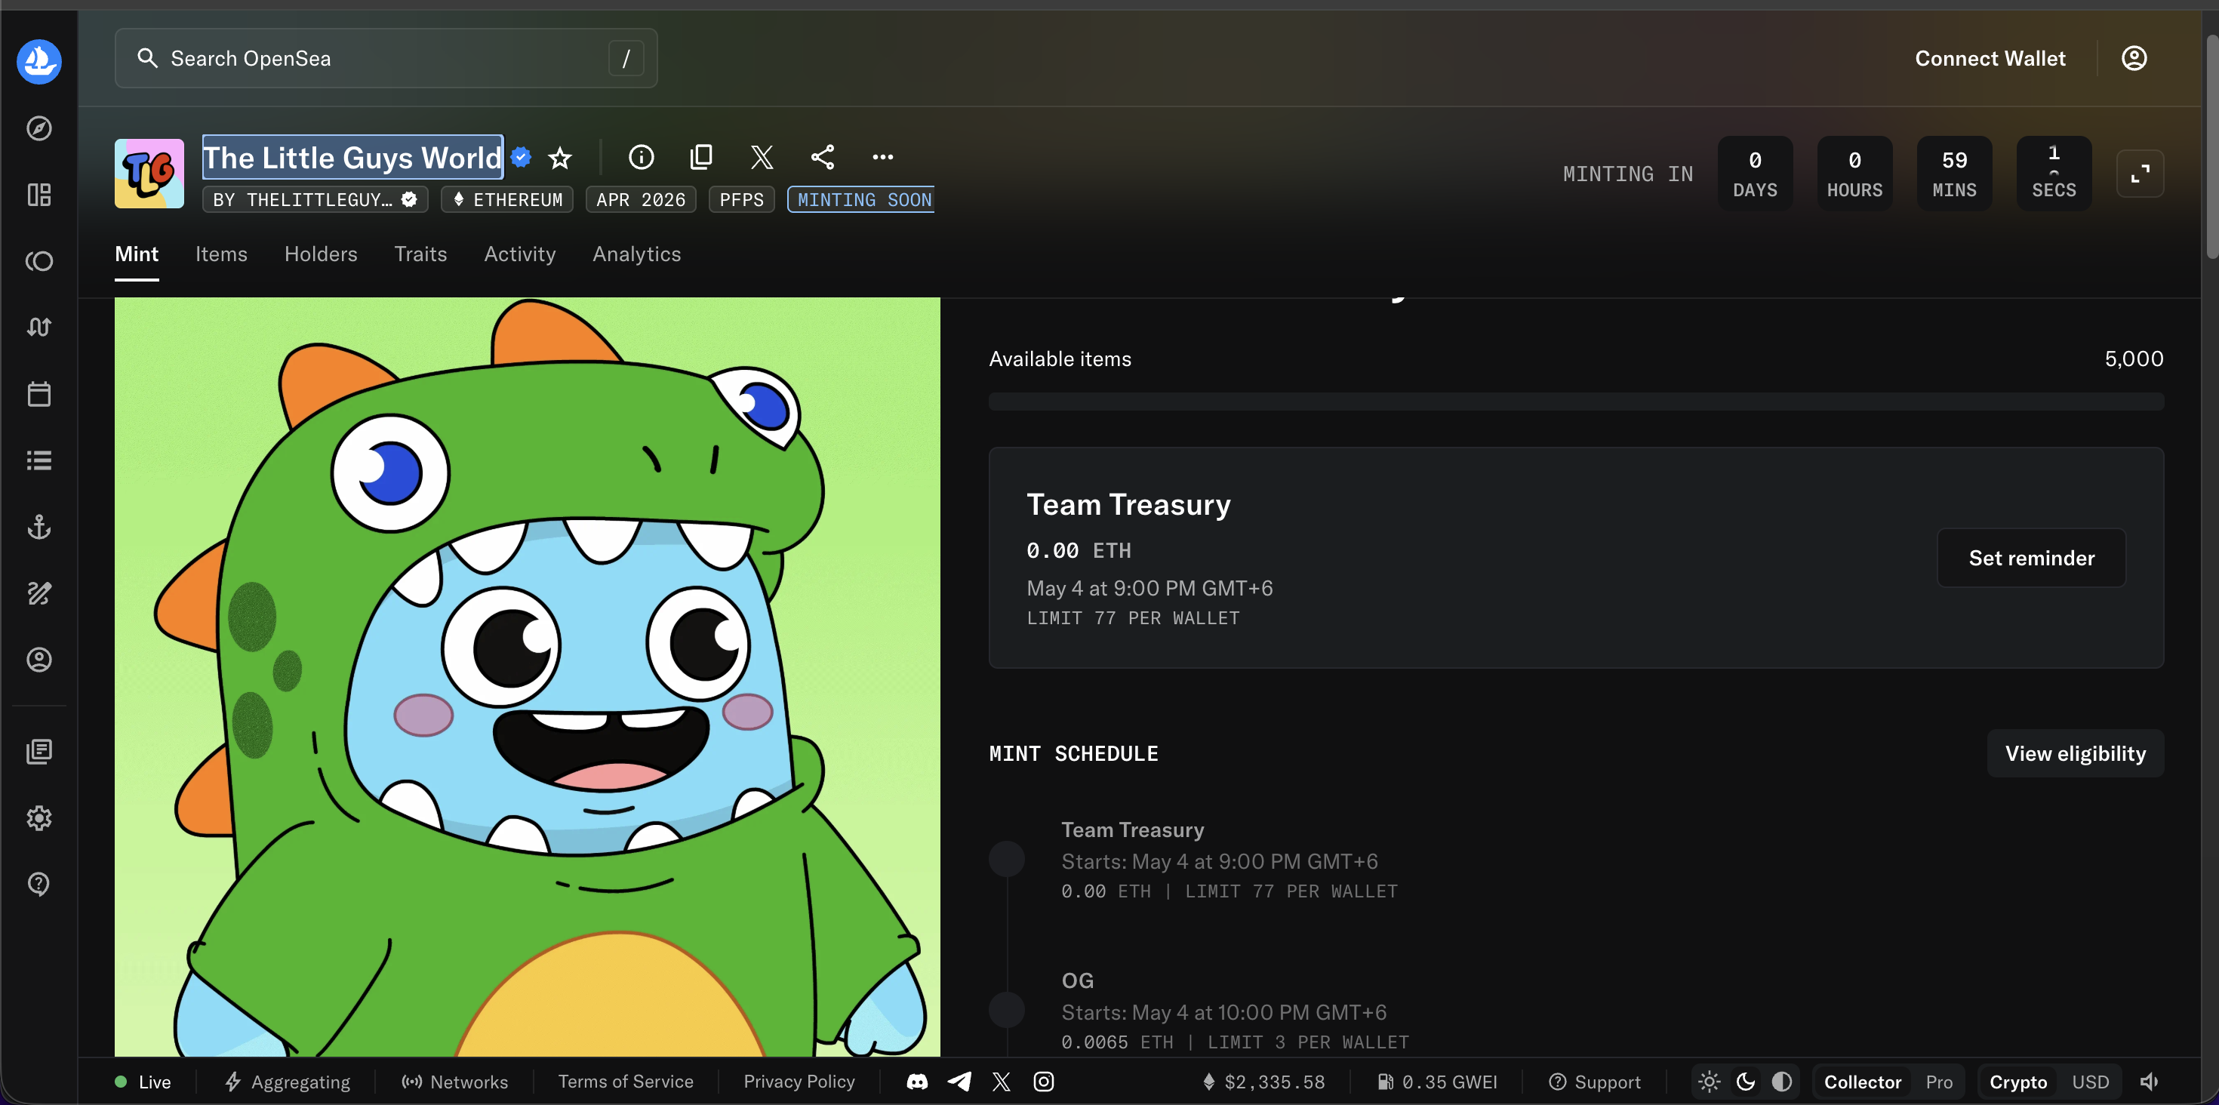Open the Discover compass icon in sidebar
Screen dimensions: 2219x1105
click(x=38, y=128)
